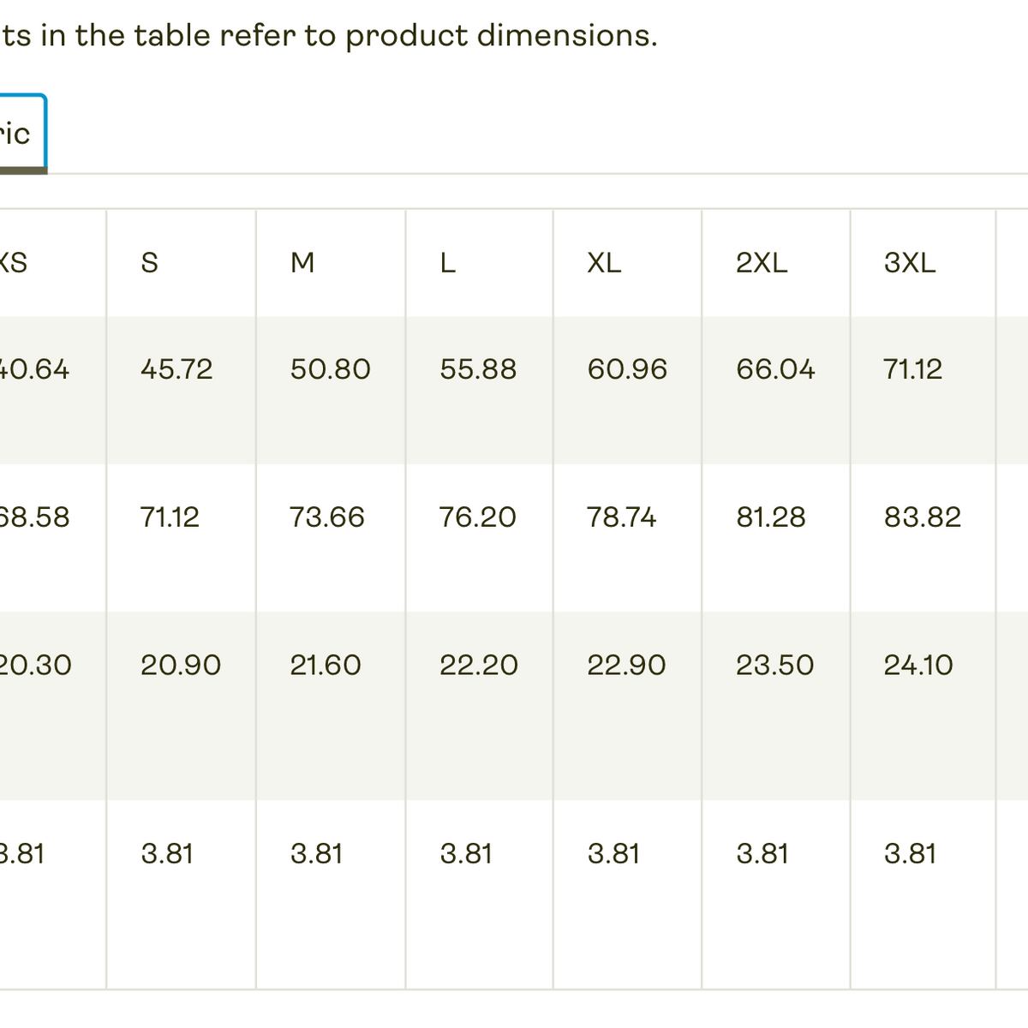Click the 3.81 cell in M column
Viewport: 1028px width, 1028px height.
316,854
